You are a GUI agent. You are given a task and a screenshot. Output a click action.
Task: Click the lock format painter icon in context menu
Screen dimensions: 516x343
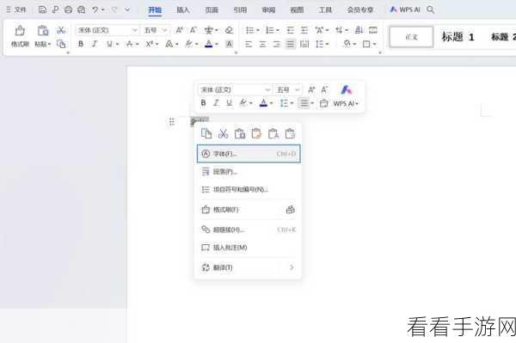(x=291, y=210)
